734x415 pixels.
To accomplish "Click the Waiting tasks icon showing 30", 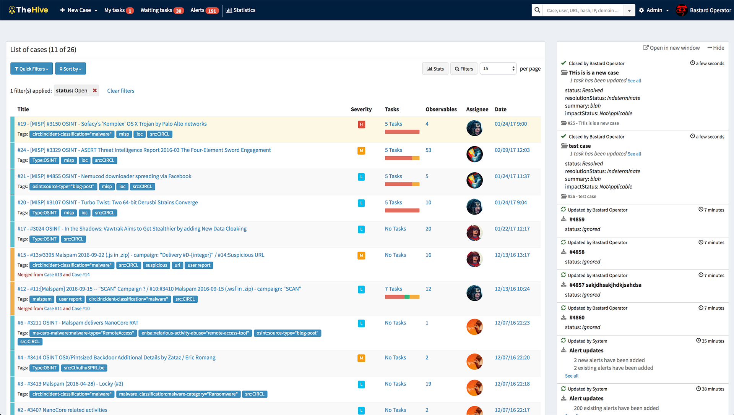I will (x=162, y=10).
